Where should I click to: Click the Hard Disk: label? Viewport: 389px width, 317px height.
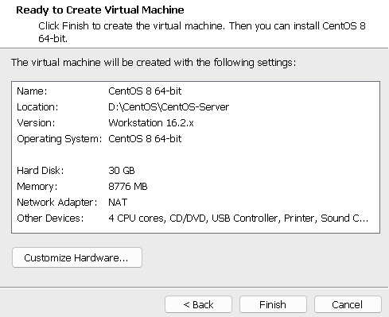point(41,171)
